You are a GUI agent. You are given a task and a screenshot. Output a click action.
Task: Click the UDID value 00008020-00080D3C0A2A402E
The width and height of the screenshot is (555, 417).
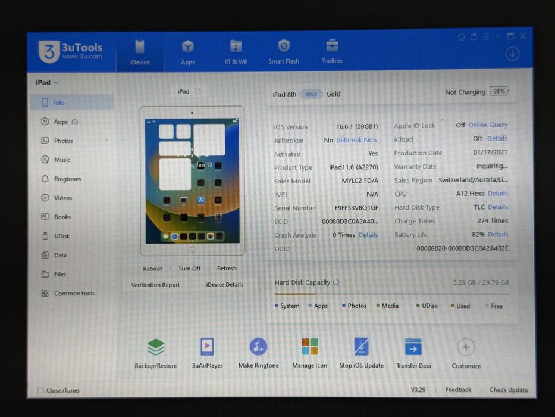coord(462,248)
